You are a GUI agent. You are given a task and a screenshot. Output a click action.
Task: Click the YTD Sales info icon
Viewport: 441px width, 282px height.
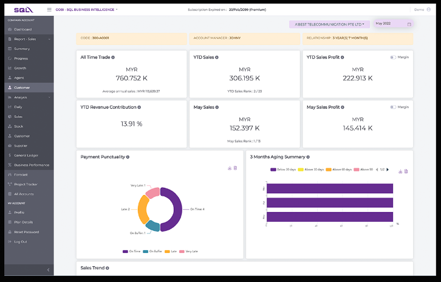[217, 57]
